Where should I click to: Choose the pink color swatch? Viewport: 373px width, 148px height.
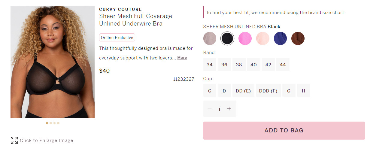(245, 38)
